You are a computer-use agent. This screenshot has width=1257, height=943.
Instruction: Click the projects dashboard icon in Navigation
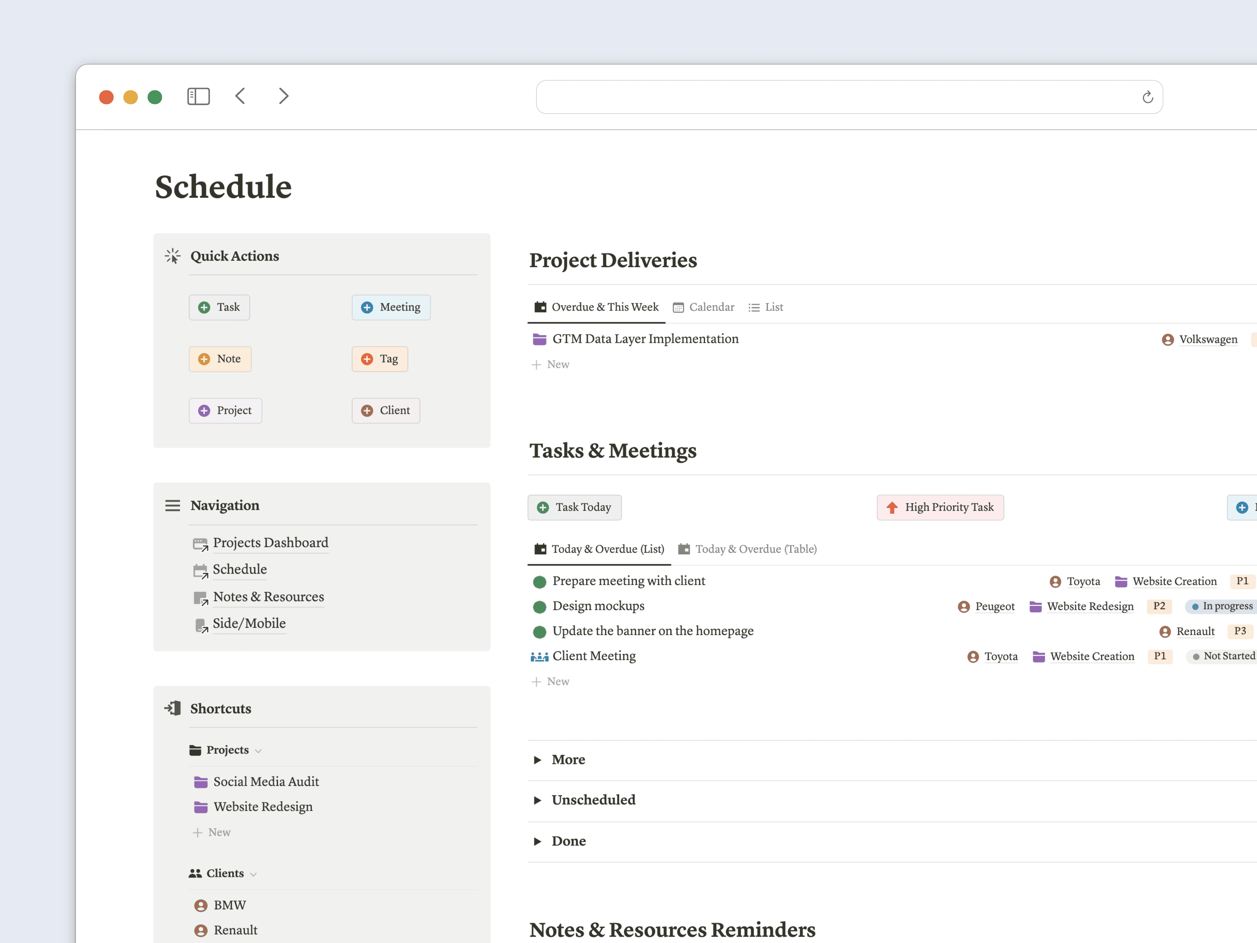(201, 544)
